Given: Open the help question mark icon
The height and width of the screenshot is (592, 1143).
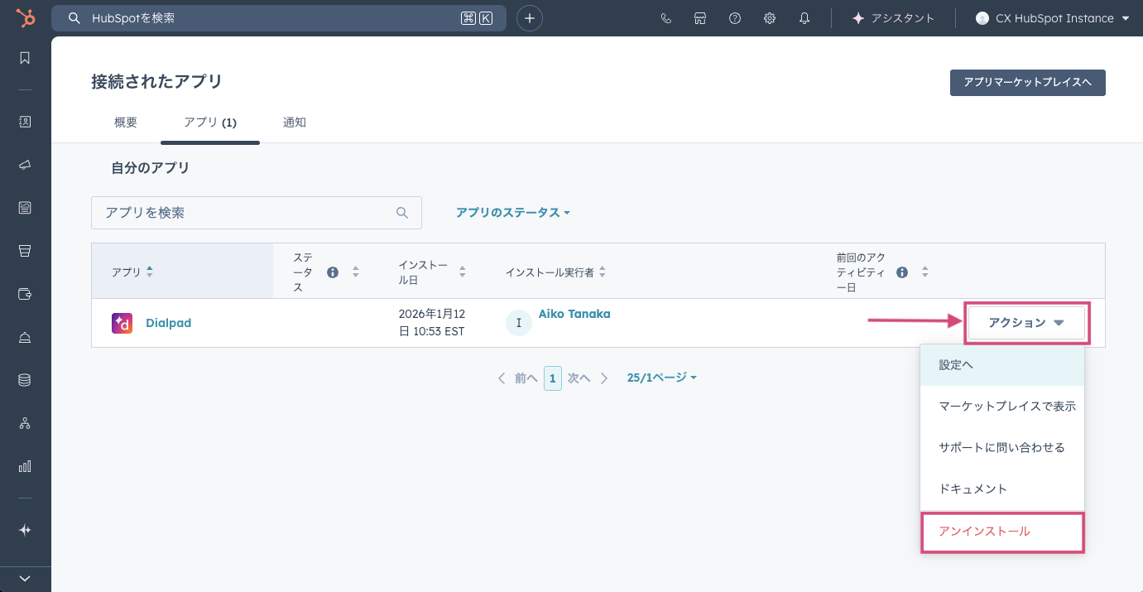Looking at the screenshot, I should [x=735, y=18].
